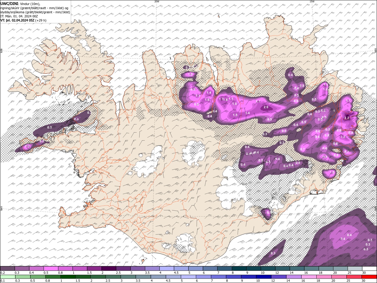
Task: Pick the red swatch after 30, rain scale
Action: point(369,277)
